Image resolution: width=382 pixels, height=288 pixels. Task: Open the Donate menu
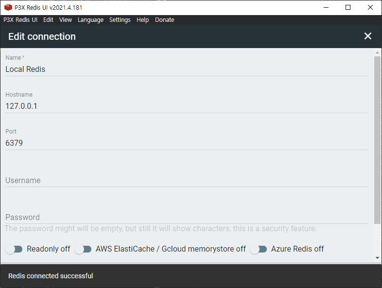[165, 20]
